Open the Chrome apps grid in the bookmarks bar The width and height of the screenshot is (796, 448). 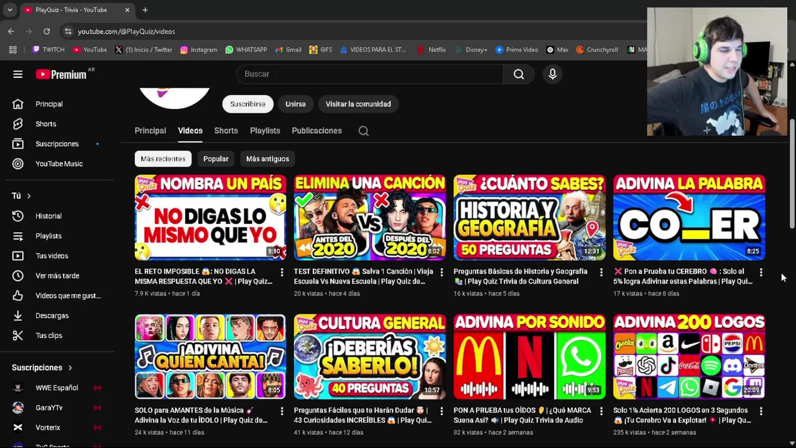point(12,50)
